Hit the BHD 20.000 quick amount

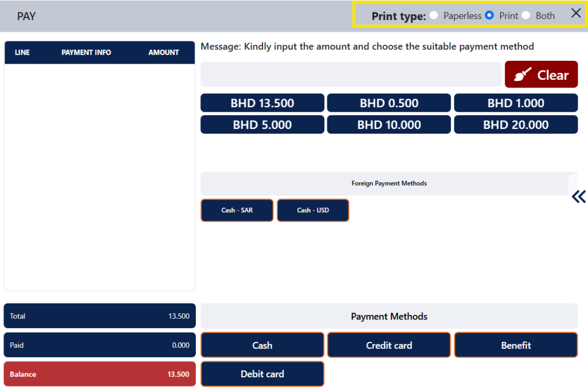tap(516, 124)
